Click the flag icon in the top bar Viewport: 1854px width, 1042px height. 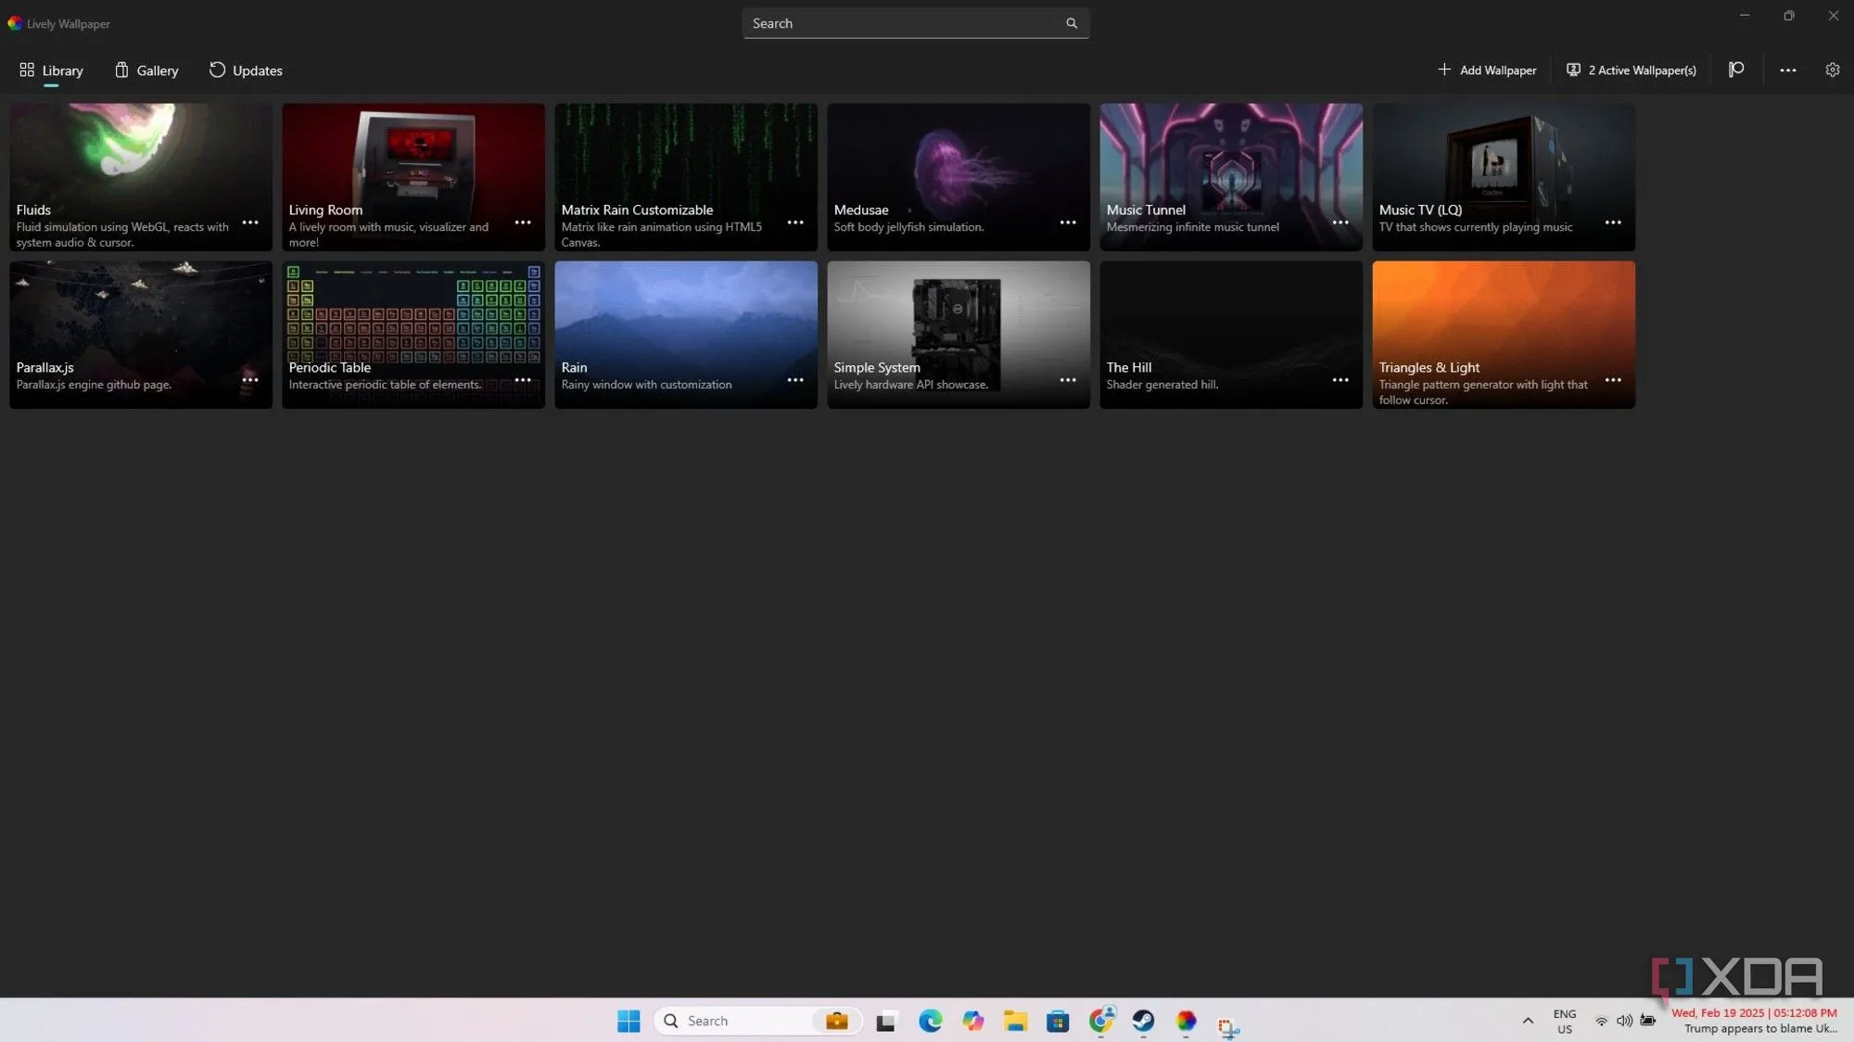(x=1736, y=70)
